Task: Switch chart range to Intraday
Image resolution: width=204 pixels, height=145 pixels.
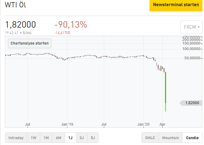Action: [16, 138]
